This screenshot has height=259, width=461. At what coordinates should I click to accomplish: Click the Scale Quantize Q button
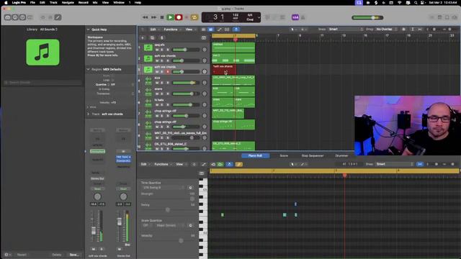190,225
